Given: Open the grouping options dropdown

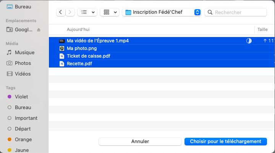Looking at the screenshot, I should (x=110, y=12).
